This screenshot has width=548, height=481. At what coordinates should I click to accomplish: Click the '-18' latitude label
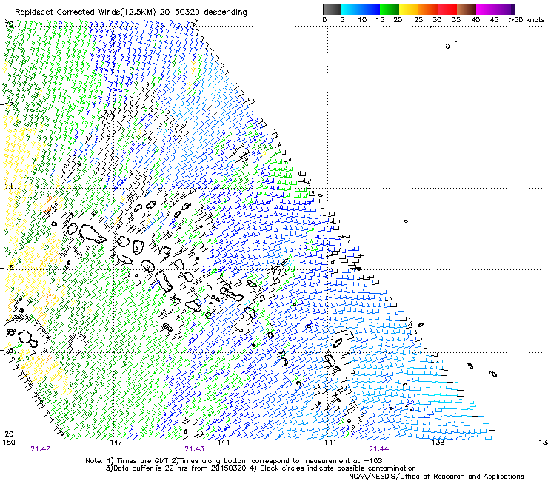(7, 350)
